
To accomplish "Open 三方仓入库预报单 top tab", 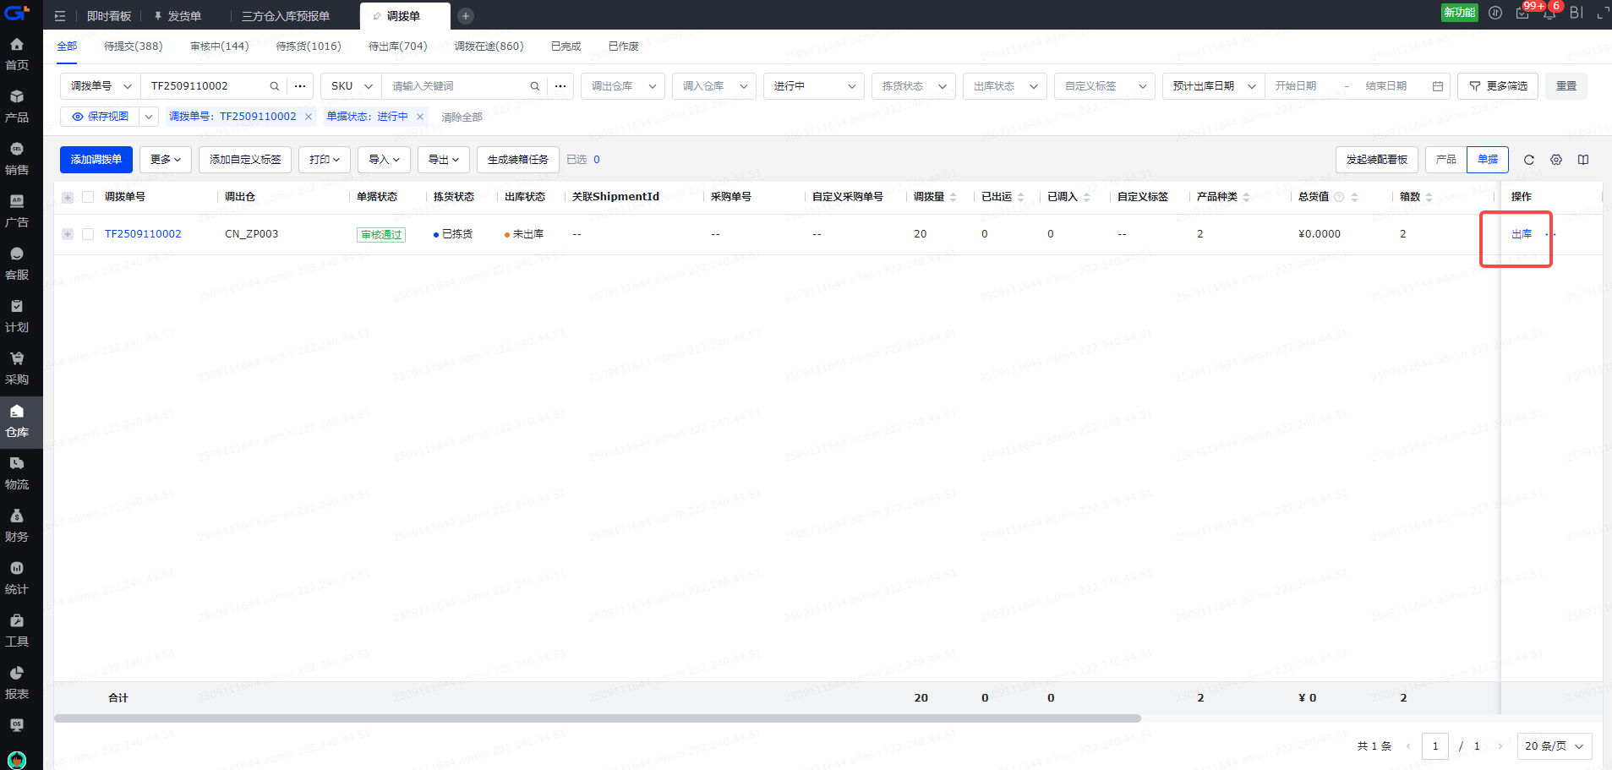I will [286, 16].
